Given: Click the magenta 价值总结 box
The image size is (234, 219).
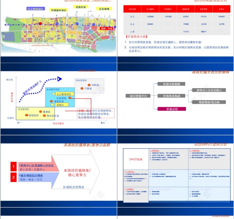Looking at the screenshot, I should [172, 109].
